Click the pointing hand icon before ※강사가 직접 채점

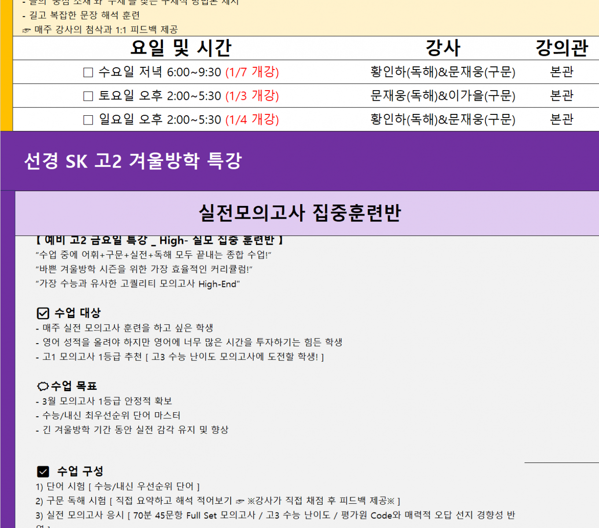(x=240, y=501)
